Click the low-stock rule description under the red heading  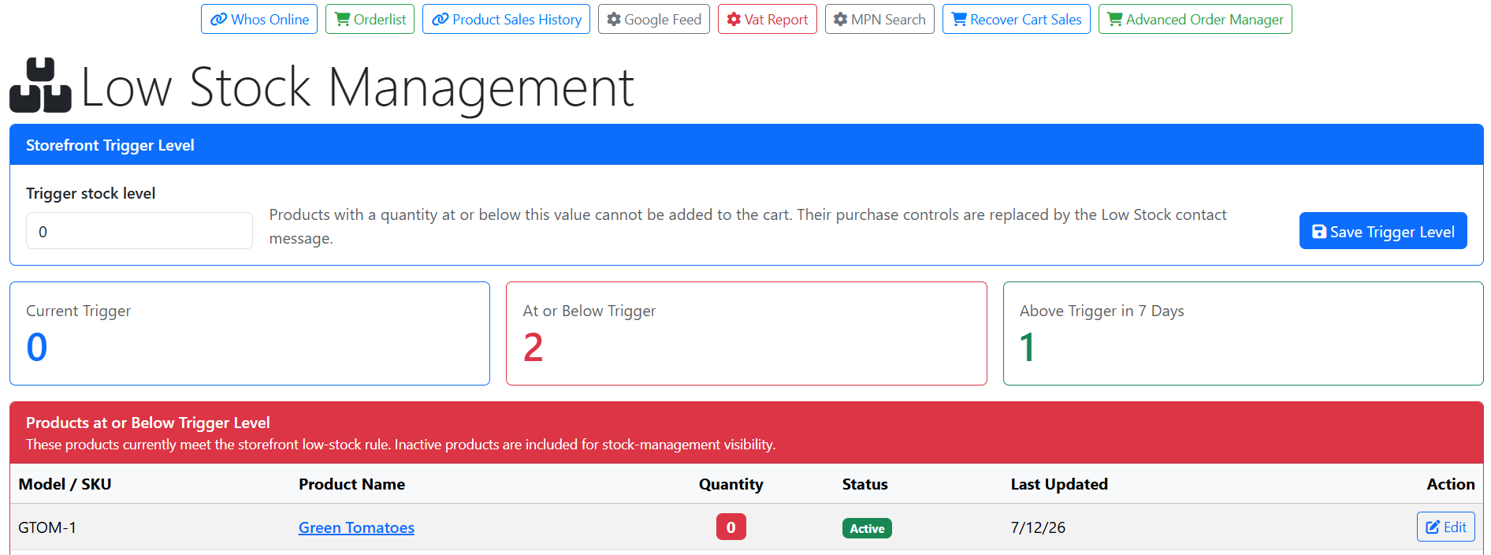401,445
